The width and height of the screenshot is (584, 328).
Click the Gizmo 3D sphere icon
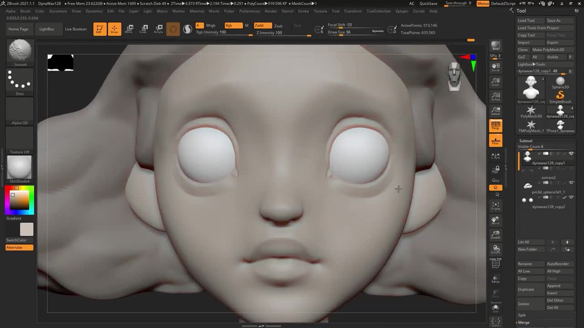click(x=173, y=29)
